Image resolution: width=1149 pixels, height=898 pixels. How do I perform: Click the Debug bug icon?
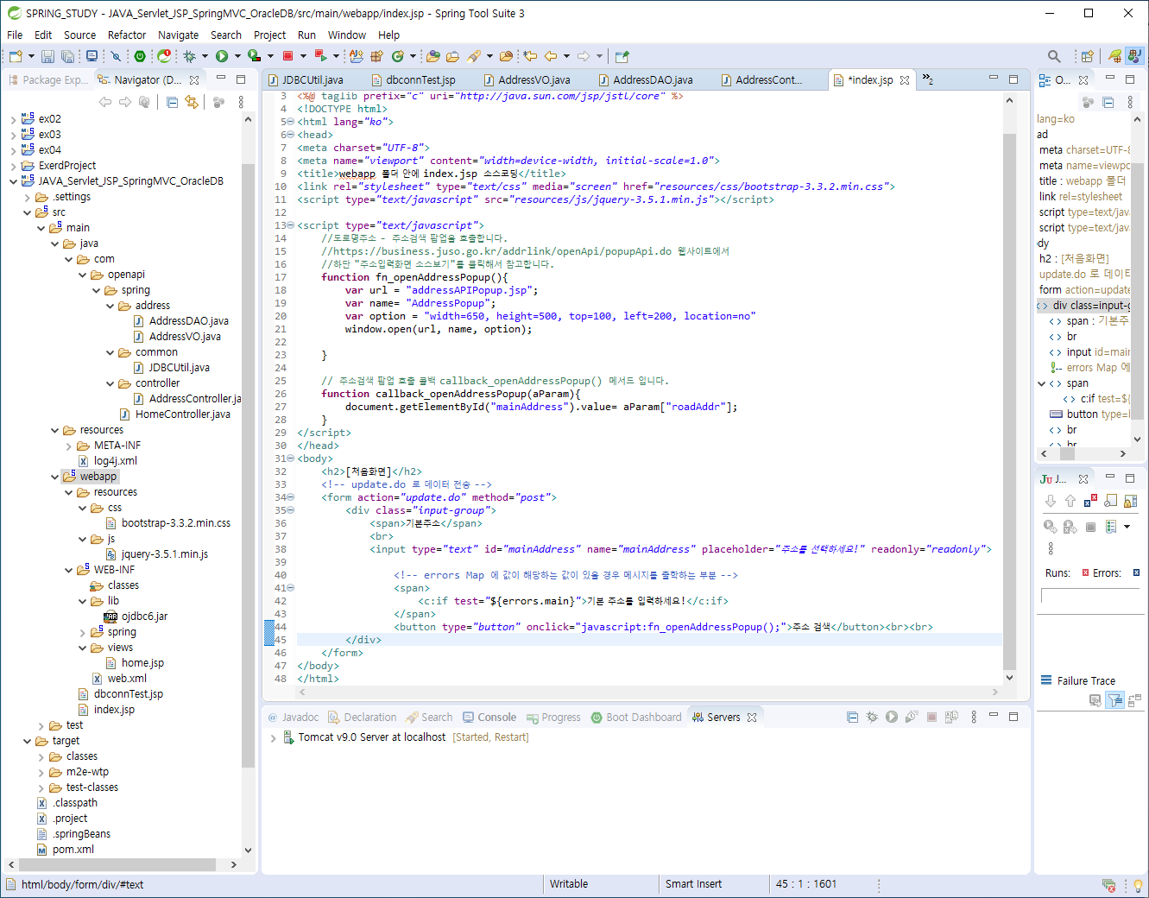click(x=189, y=56)
